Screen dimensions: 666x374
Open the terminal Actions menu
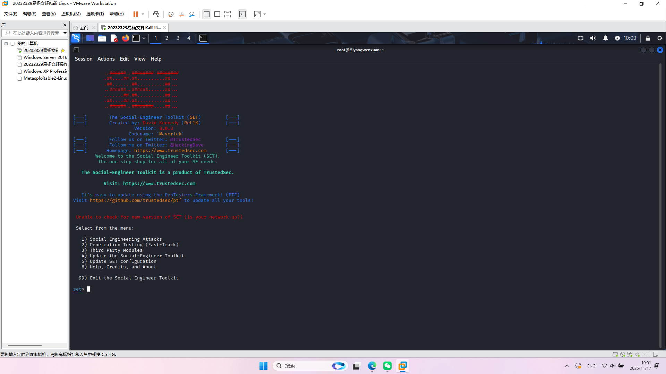[106, 59]
